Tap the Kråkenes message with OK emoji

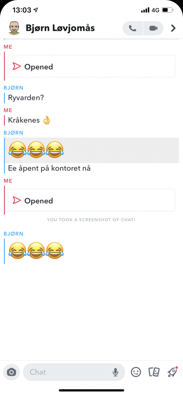(30, 120)
